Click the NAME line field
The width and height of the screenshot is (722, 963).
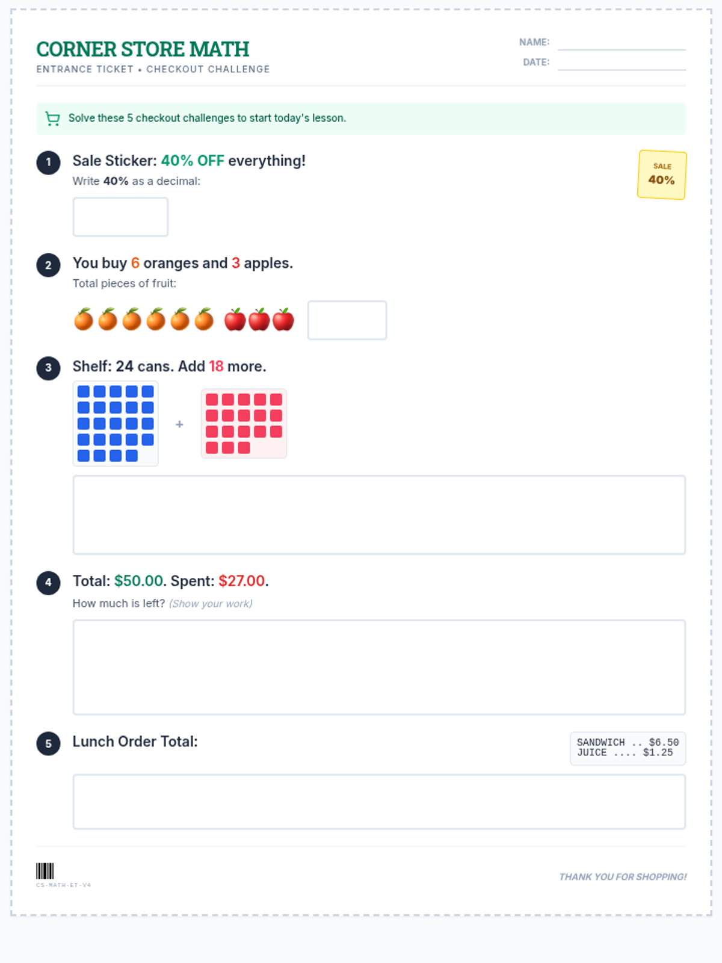(622, 43)
